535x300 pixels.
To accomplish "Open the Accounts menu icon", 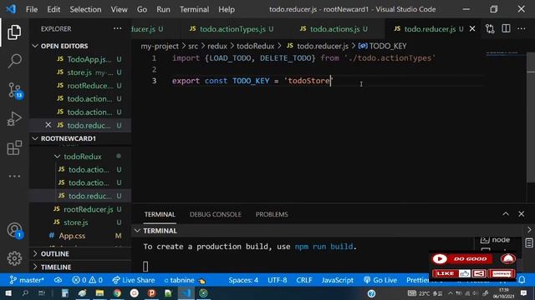I will tap(14, 230).
